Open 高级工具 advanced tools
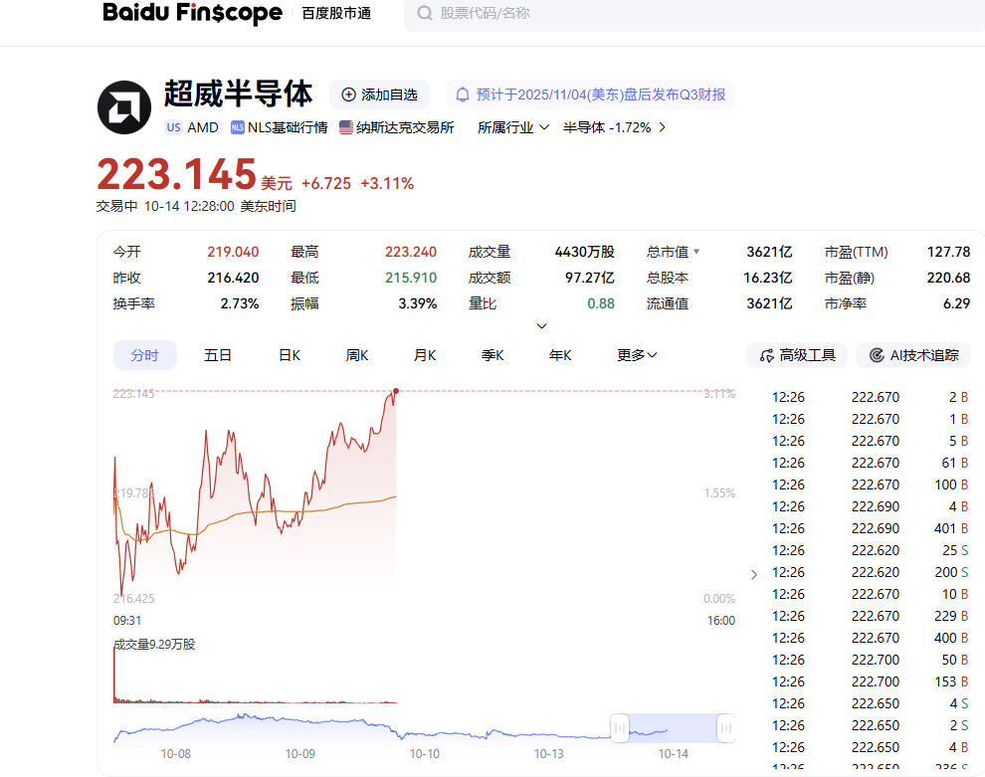Screen dimensions: 985x777 [x=797, y=355]
